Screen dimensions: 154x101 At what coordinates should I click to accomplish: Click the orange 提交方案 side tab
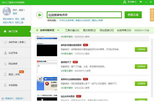click(152, 15)
